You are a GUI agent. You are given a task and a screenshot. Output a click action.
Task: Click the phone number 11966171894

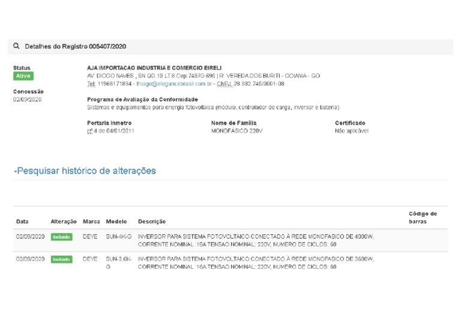pos(115,84)
